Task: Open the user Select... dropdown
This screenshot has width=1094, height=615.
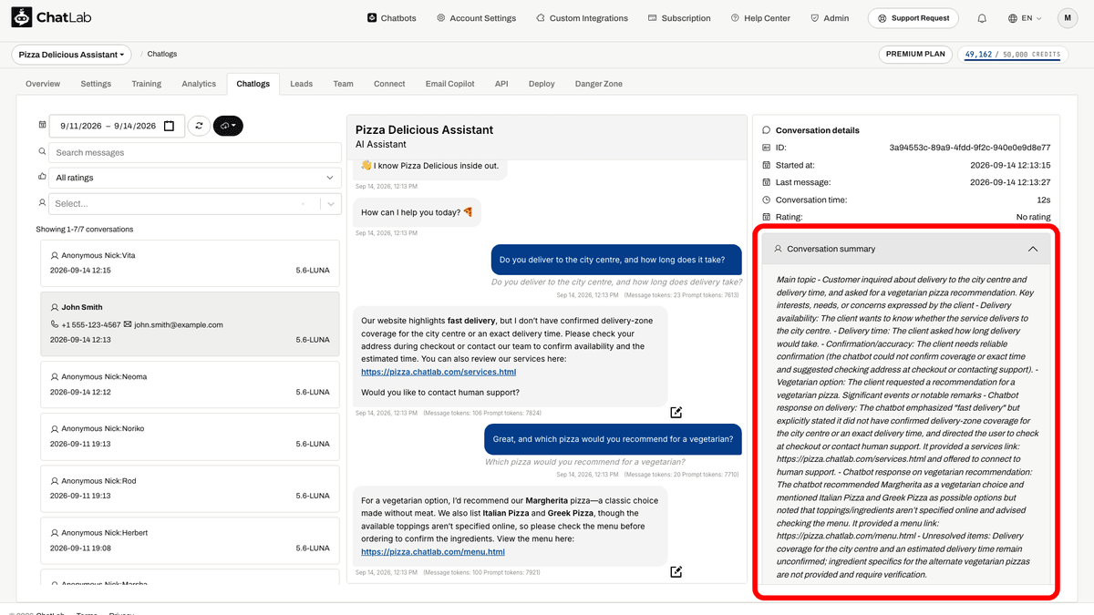Action: pyautogui.click(x=194, y=204)
